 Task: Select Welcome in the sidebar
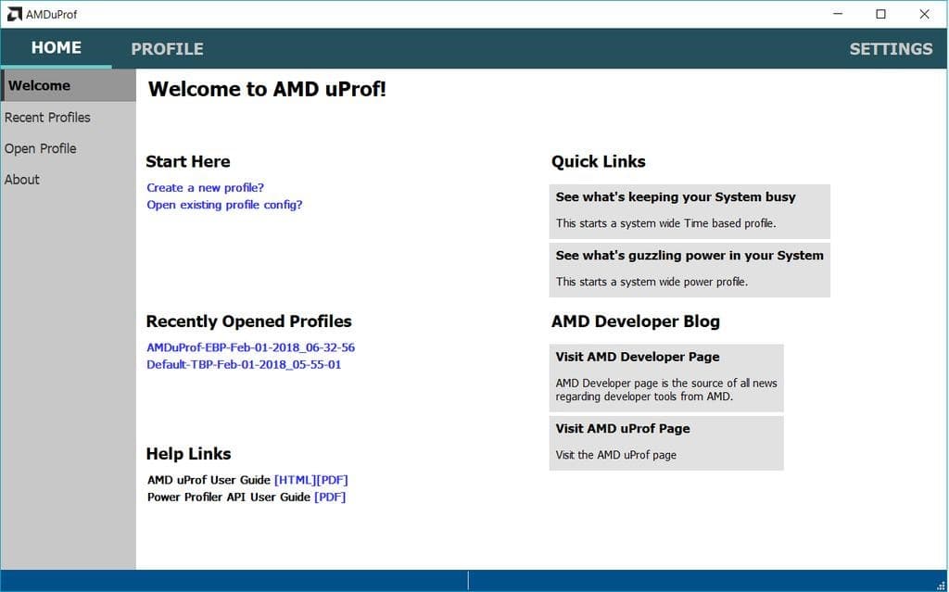69,85
